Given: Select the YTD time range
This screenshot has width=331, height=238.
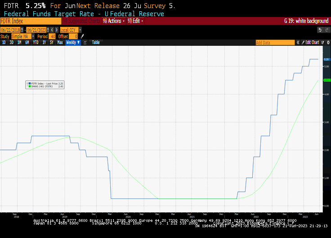Looking at the screenshot, I should (x=36, y=42).
